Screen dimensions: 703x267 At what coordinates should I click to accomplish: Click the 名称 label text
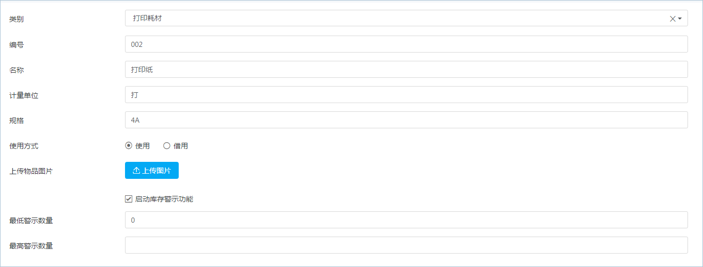tap(17, 70)
